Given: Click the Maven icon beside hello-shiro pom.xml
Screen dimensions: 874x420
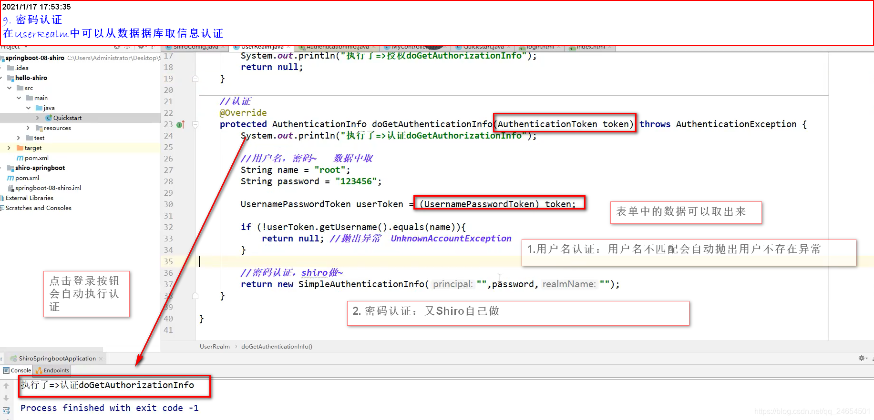Looking at the screenshot, I should [20, 158].
